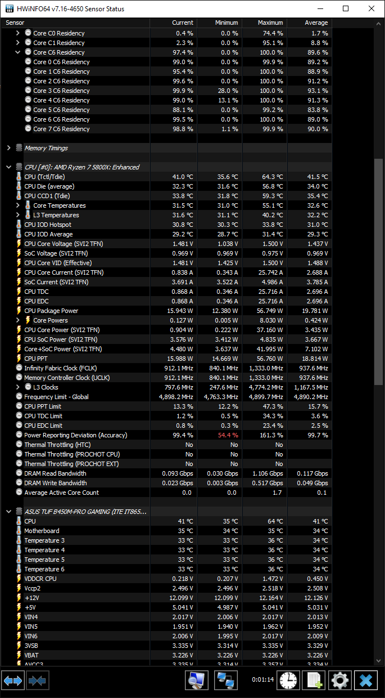Select the CPU TDC row
This screenshot has width=385, height=698.
(167, 292)
